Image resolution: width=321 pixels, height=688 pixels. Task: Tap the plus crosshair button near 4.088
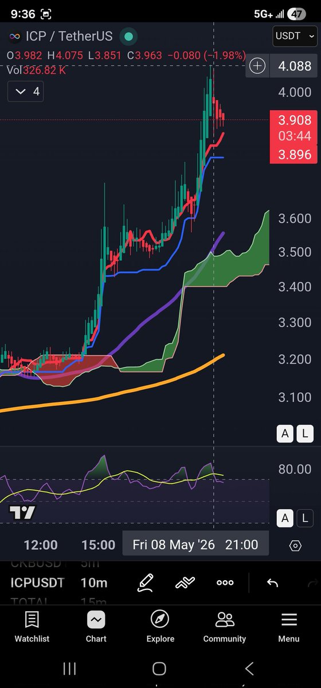point(258,67)
